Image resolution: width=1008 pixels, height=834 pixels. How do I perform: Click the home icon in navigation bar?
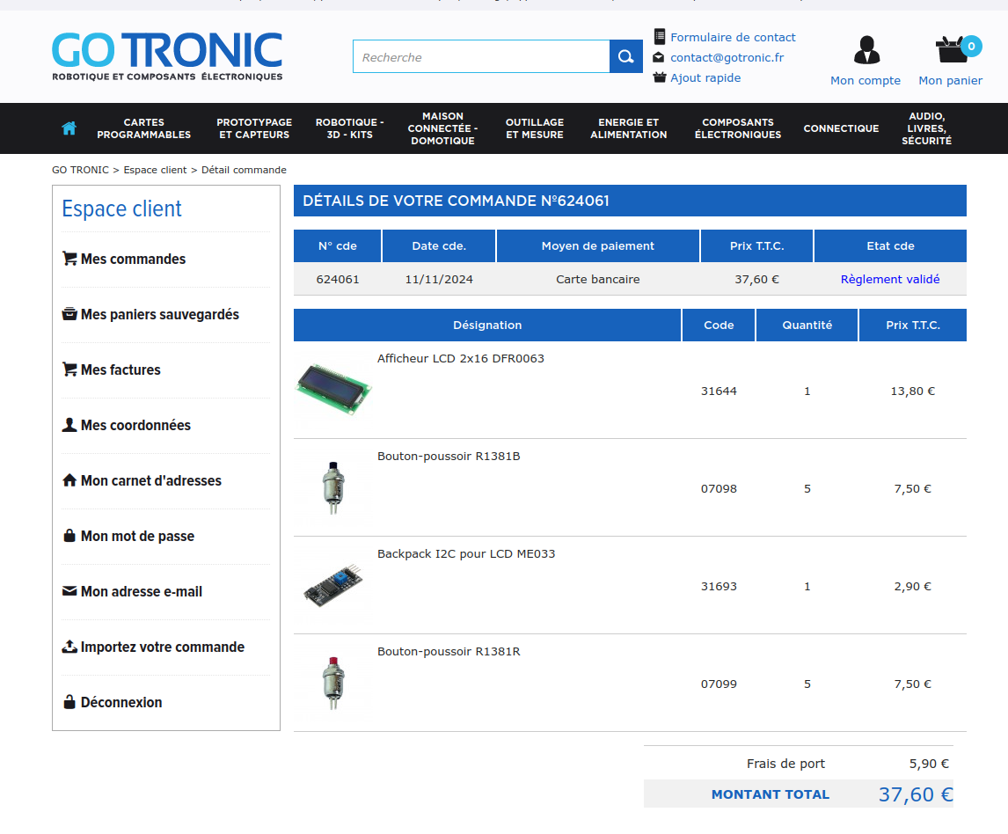pyautogui.click(x=69, y=128)
